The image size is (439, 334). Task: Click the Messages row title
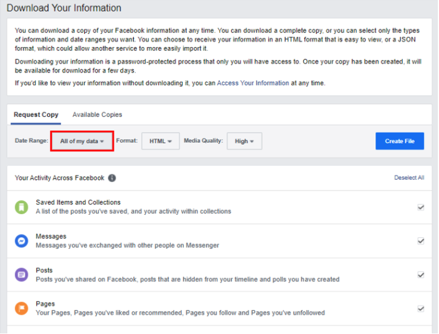(51, 237)
